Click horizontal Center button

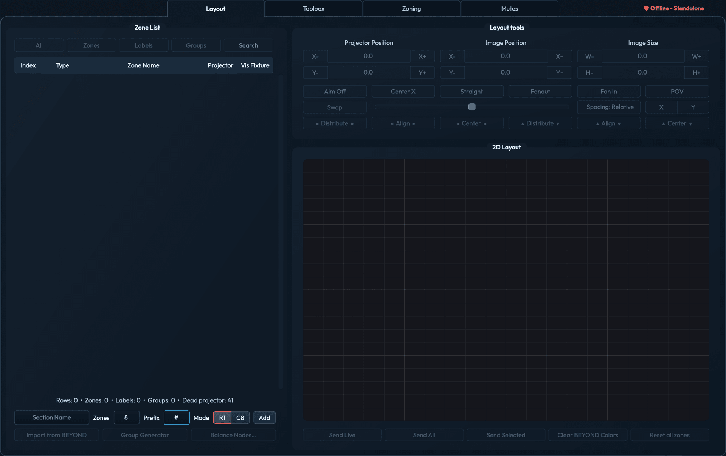[x=472, y=123]
